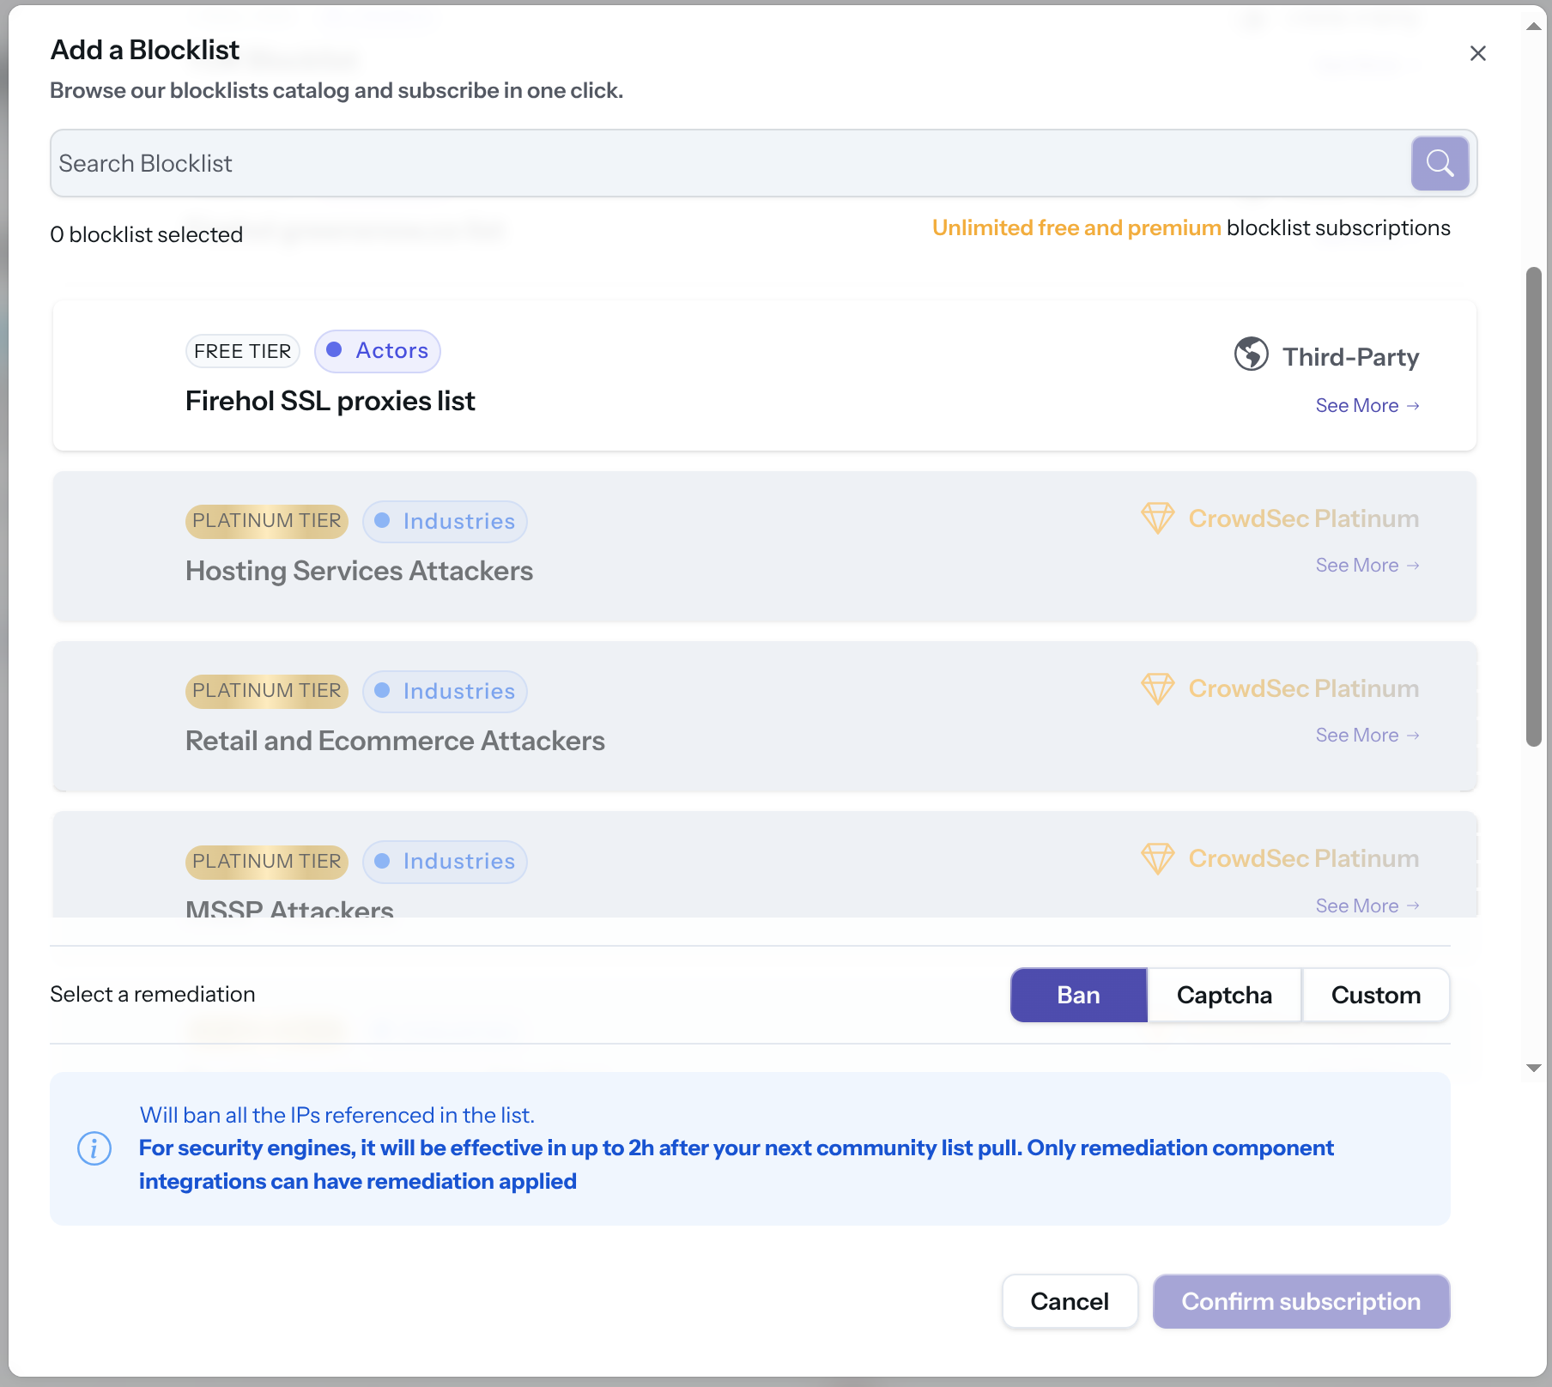Click the globe Third-Party icon on Firehol card
Screen dimensions: 1552x1387
tap(1250, 354)
